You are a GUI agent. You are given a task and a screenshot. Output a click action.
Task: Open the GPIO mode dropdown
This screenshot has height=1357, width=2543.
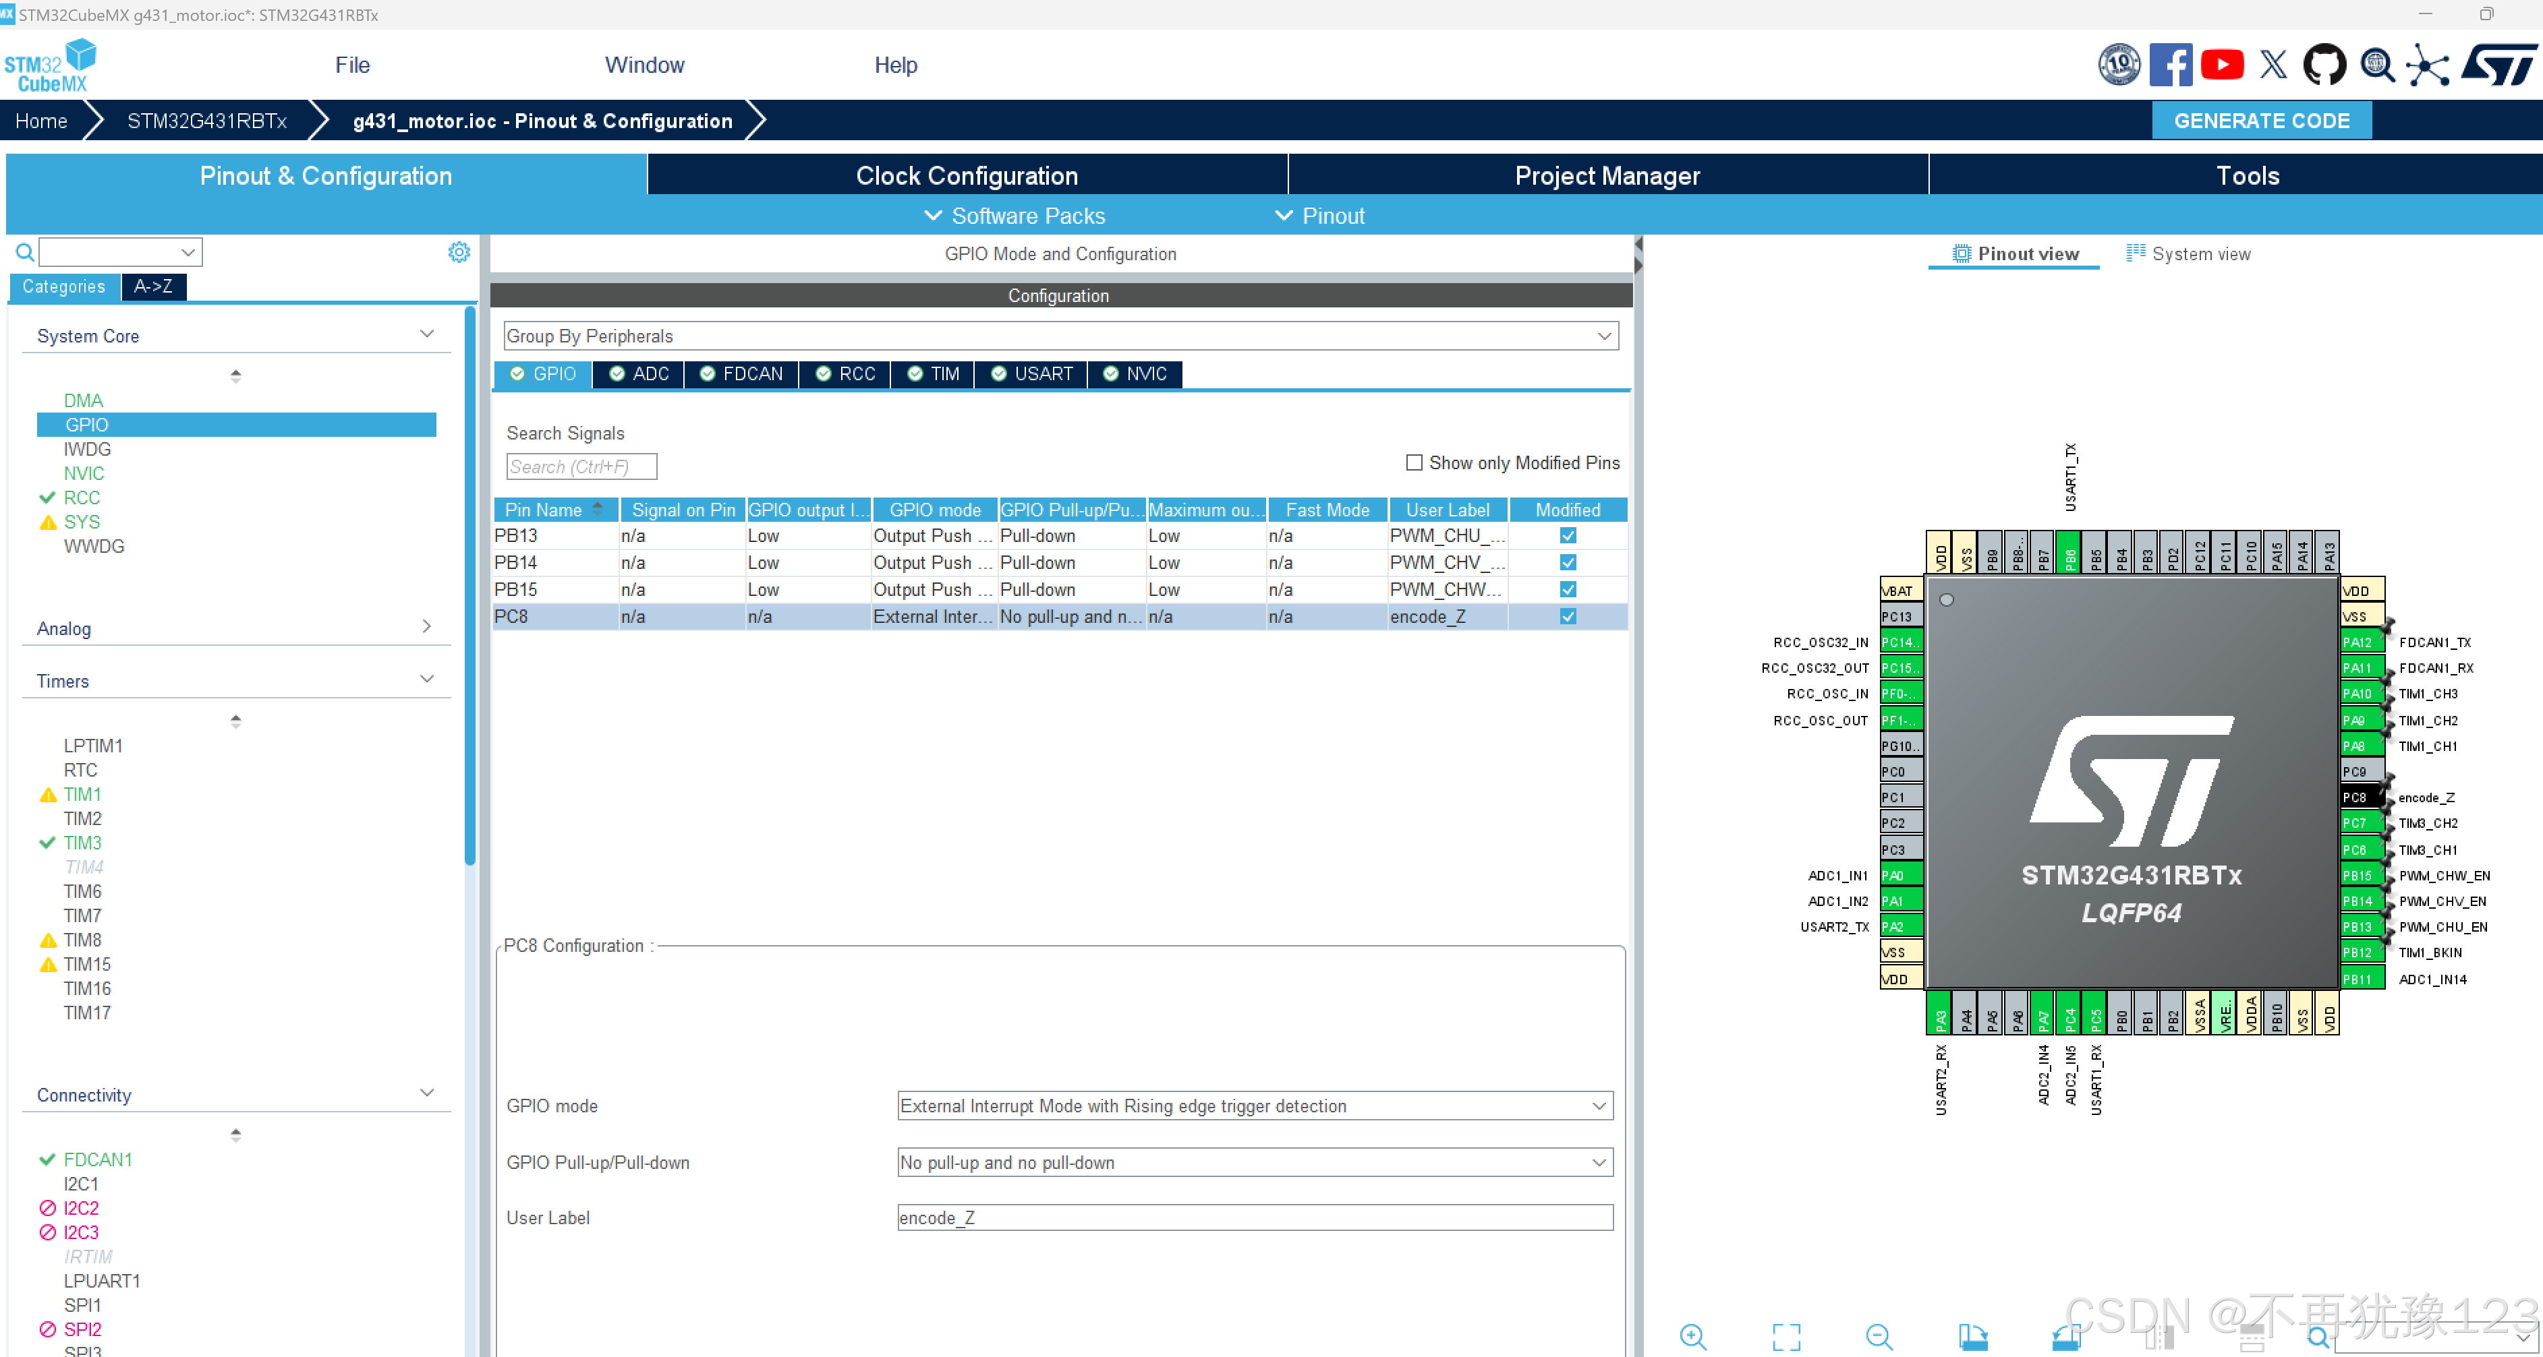click(1254, 1106)
